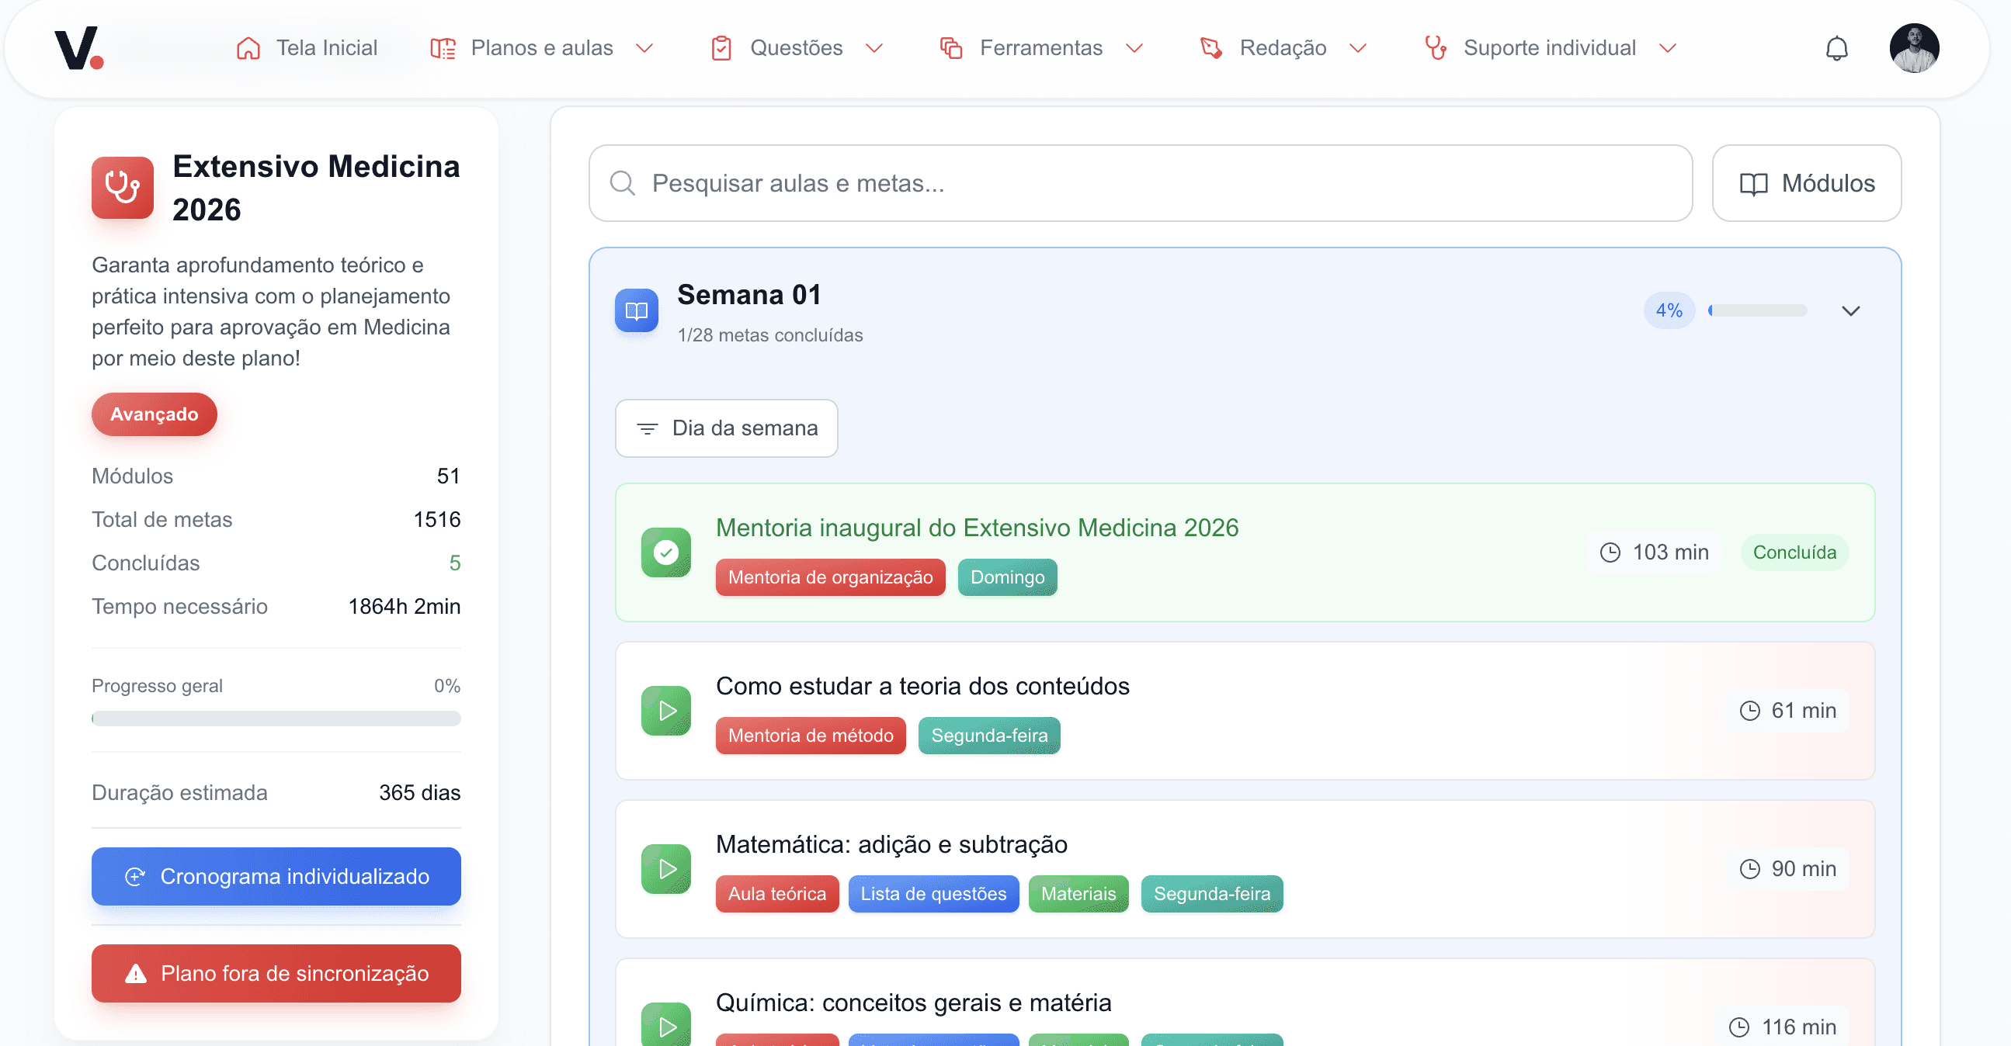
Task: Expand the Planos e aulas menu
Action: pos(542,48)
